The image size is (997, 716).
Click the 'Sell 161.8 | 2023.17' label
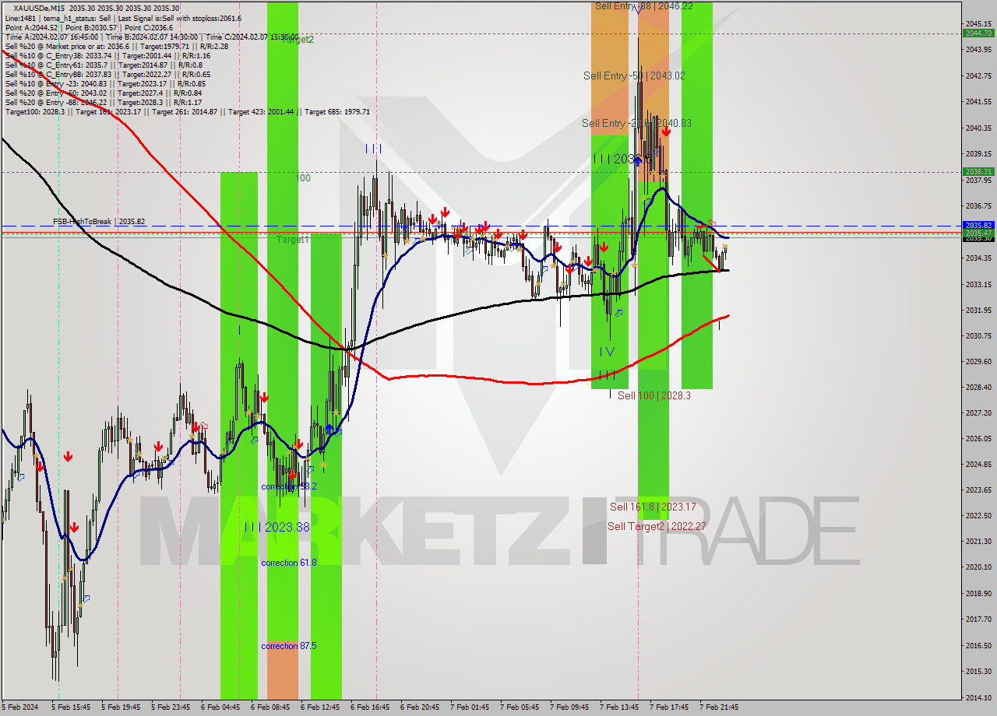click(x=653, y=507)
